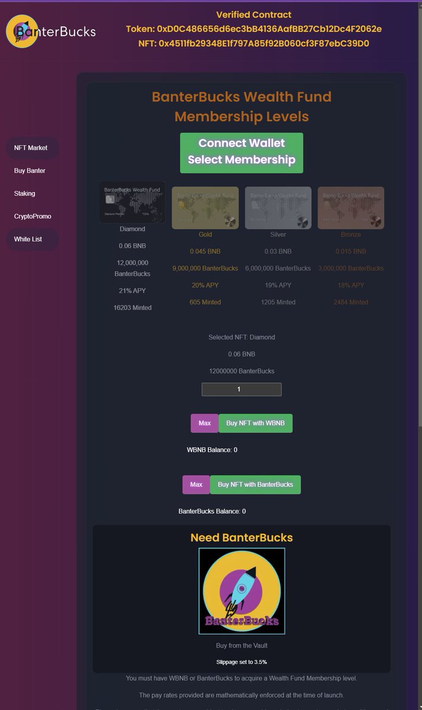Screen dimensions: 422x710
Task: Open the White List menu item
Action: click(32, 240)
